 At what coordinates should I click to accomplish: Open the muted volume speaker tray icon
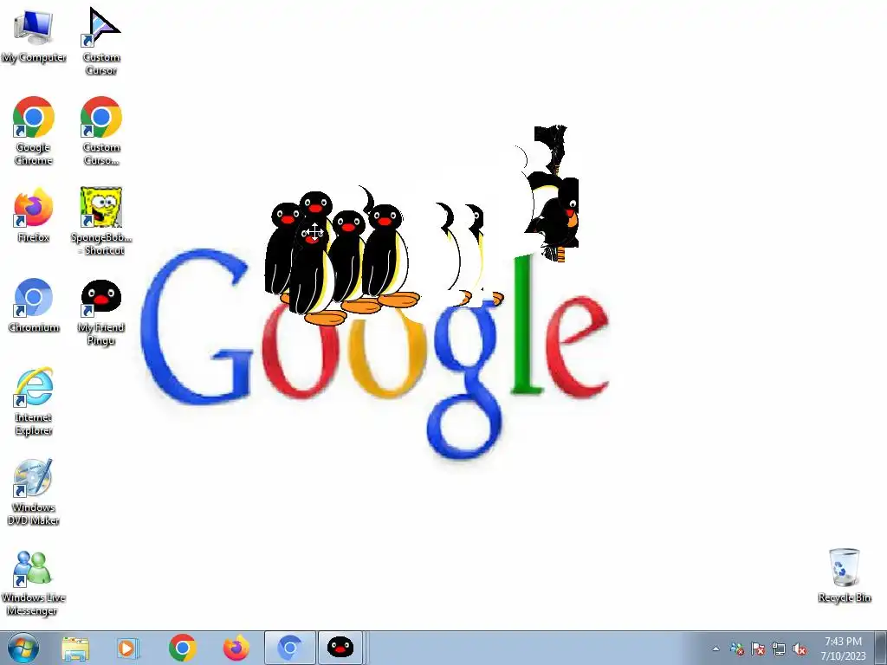click(x=800, y=649)
